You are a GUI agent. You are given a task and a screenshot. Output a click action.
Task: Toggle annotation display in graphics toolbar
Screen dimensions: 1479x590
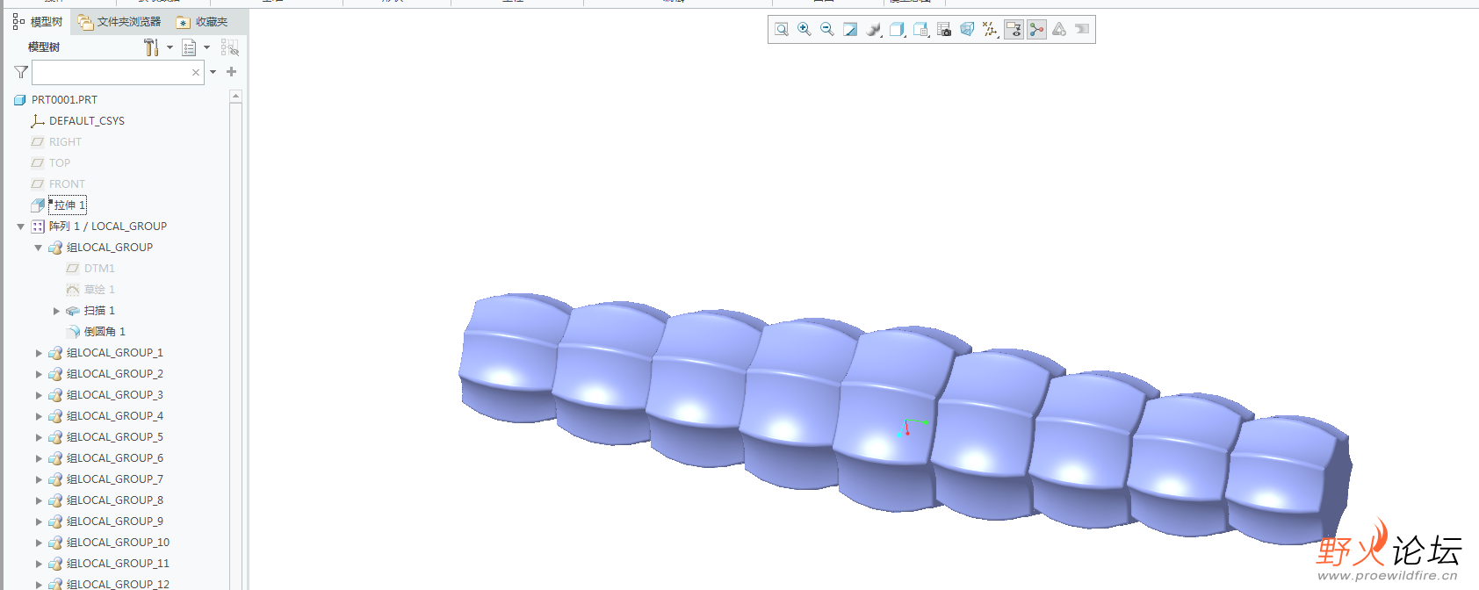pos(1014,30)
